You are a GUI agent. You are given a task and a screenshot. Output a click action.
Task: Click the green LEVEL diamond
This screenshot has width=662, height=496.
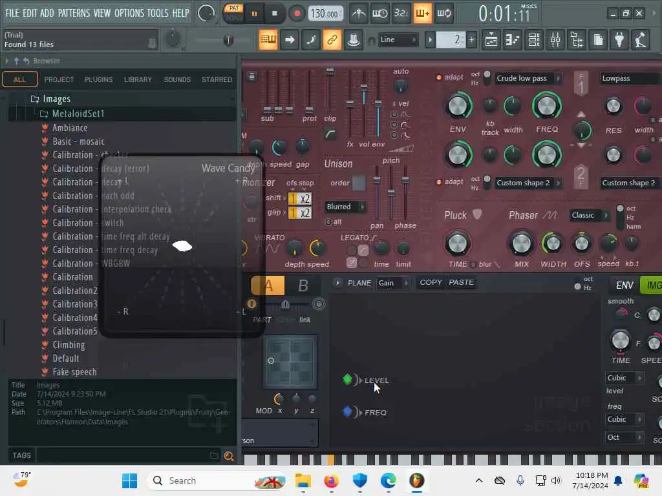pyautogui.click(x=347, y=379)
